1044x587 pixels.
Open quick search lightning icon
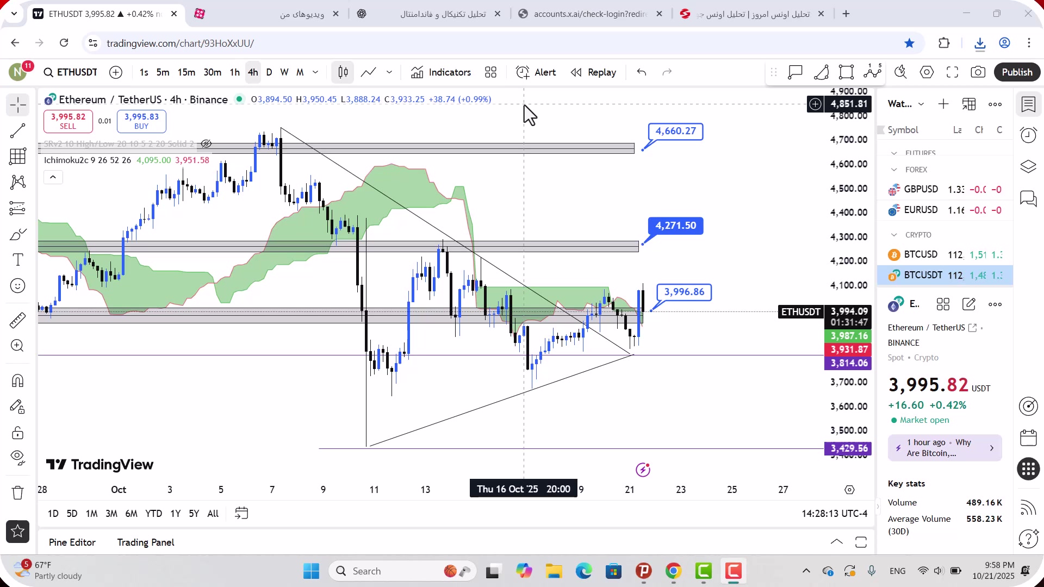pos(900,72)
